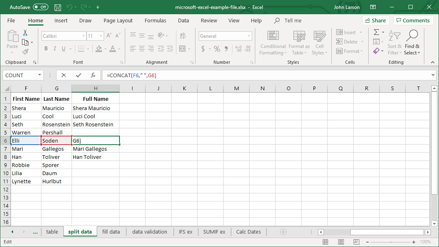Expand the formula bar chevron
439x247 pixels.
[x=432, y=75]
